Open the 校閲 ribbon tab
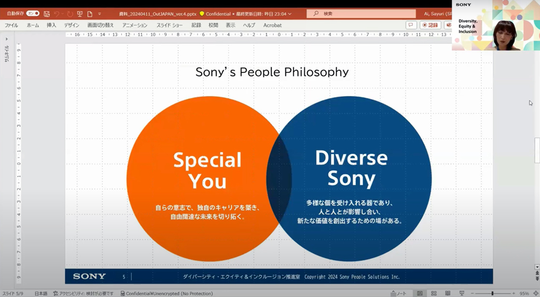Image resolution: width=540 pixels, height=297 pixels. 213,25
